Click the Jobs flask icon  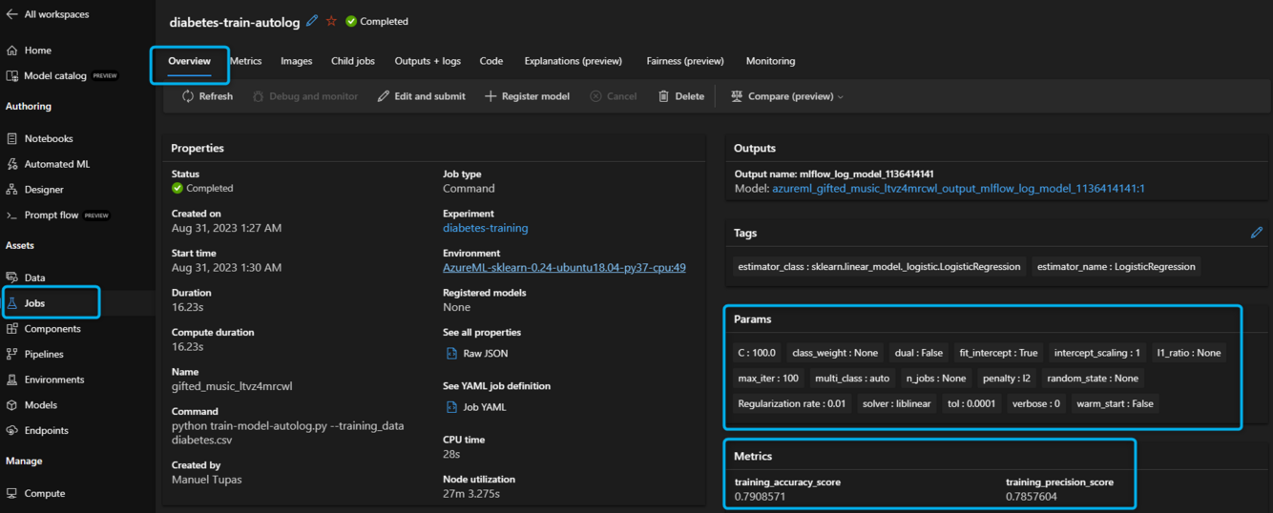pos(11,303)
